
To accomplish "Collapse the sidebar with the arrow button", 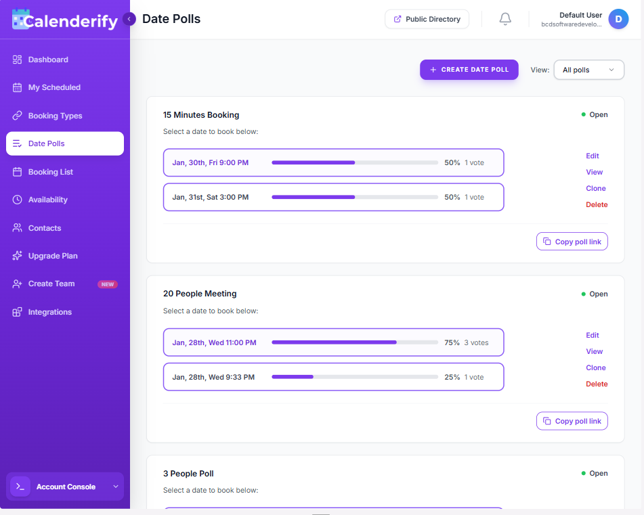I will [129, 19].
